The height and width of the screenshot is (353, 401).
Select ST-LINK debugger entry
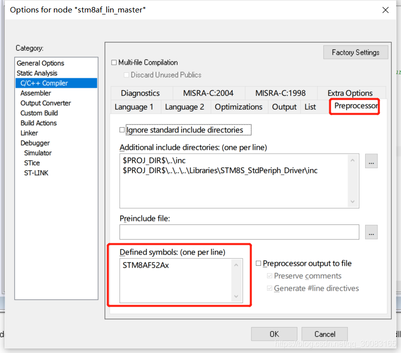click(x=36, y=173)
